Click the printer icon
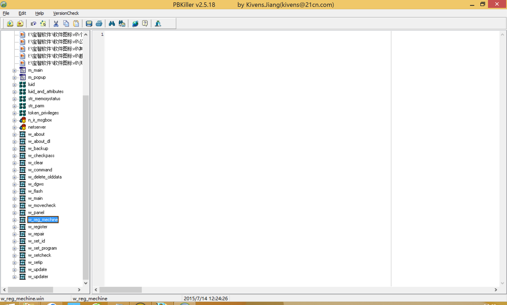Screen dimensions: 507x305 (x=99, y=24)
